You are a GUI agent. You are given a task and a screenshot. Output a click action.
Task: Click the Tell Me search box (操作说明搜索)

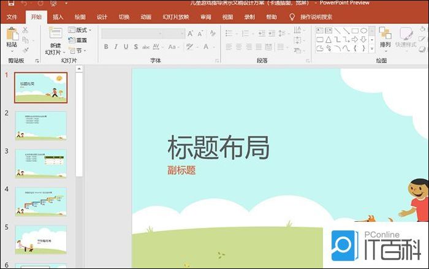coord(316,17)
